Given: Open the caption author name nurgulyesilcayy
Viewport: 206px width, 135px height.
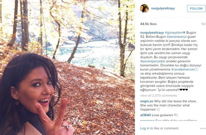Looking at the screenshot, I should point(152,32).
